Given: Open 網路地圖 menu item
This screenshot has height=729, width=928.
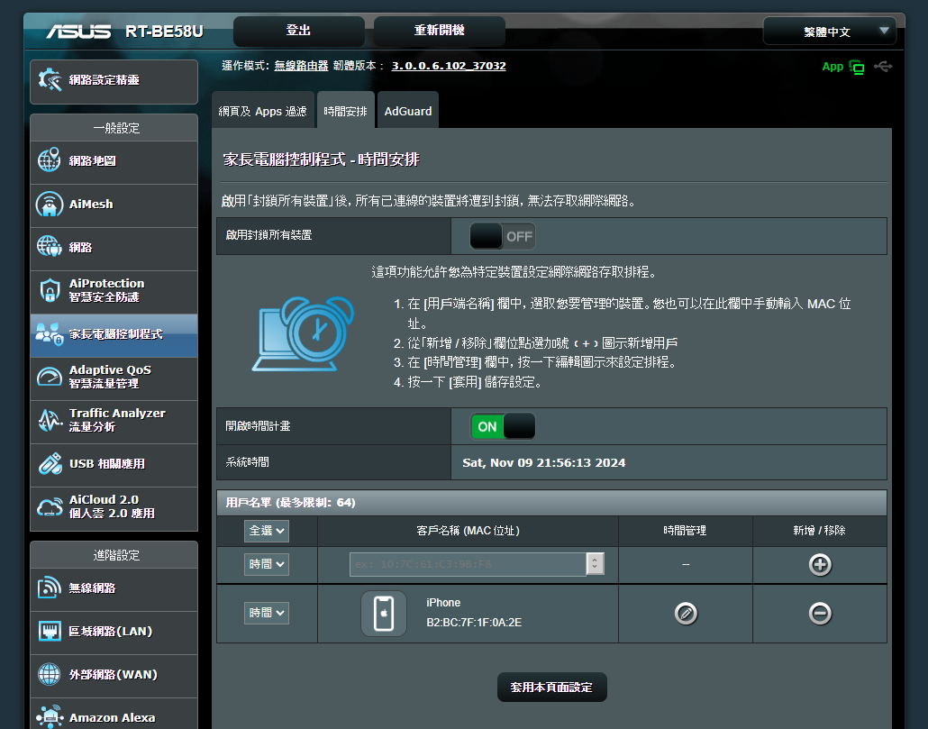Looking at the screenshot, I should coord(114,161).
